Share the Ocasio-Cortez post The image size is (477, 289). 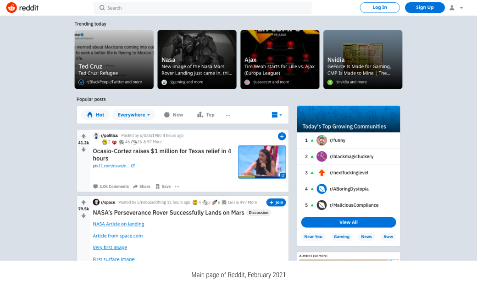tap(142, 187)
